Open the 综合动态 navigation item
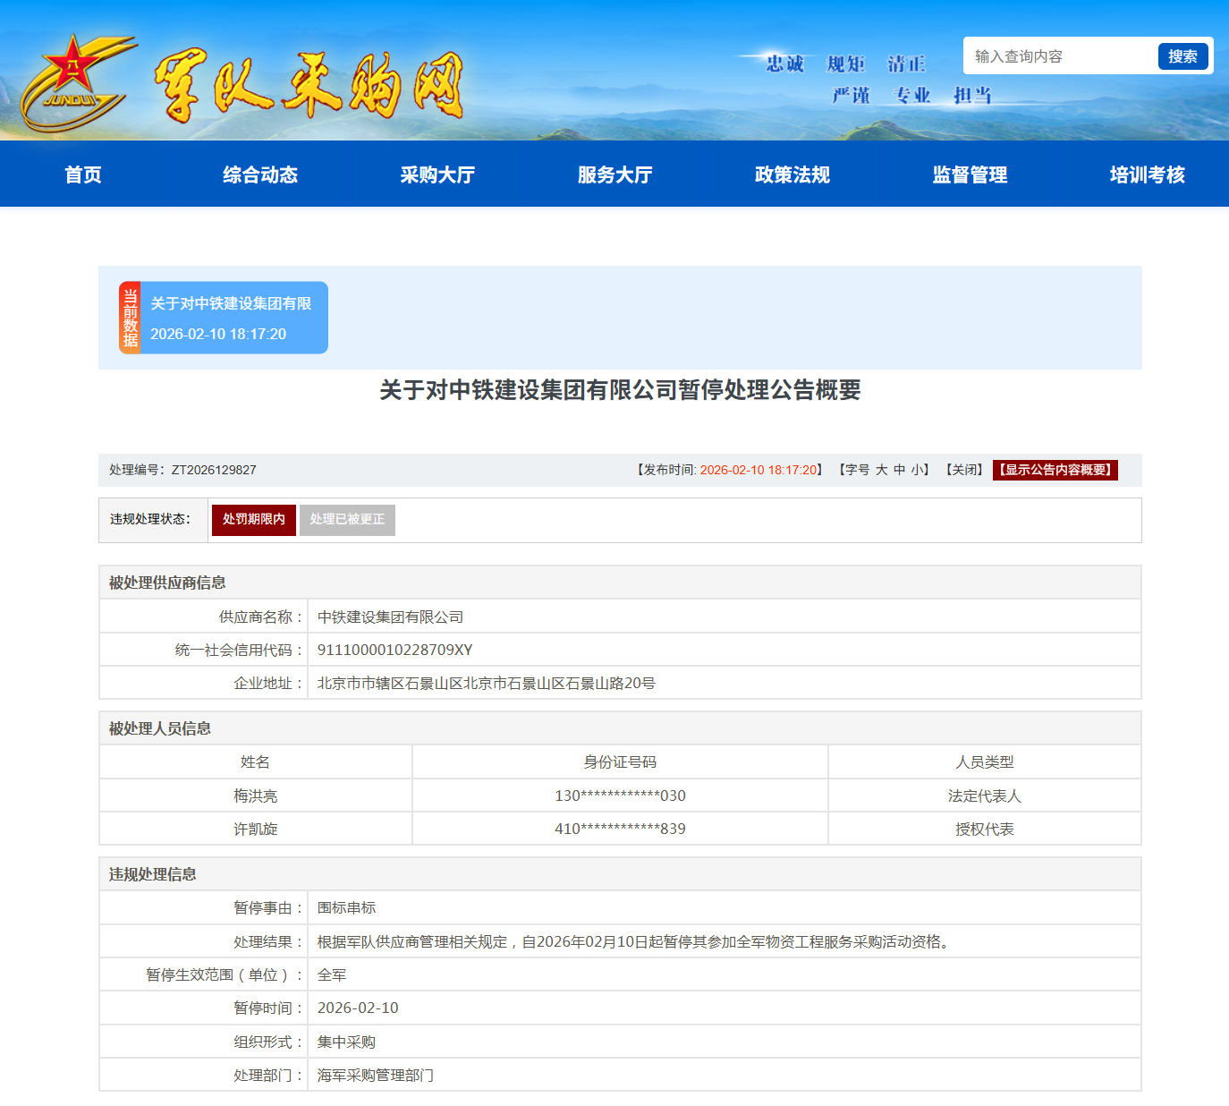Viewport: 1229px width, 1106px height. [x=259, y=174]
